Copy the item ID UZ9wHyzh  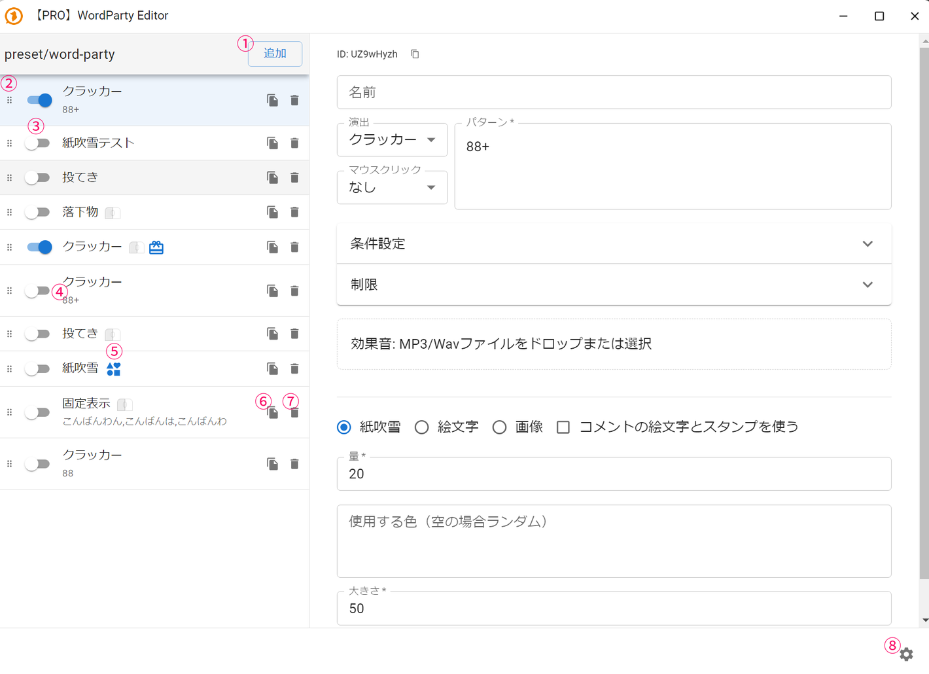415,54
